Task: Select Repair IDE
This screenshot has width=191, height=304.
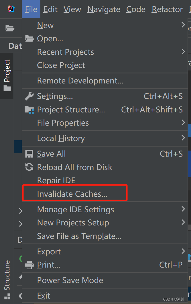Action: (x=56, y=181)
